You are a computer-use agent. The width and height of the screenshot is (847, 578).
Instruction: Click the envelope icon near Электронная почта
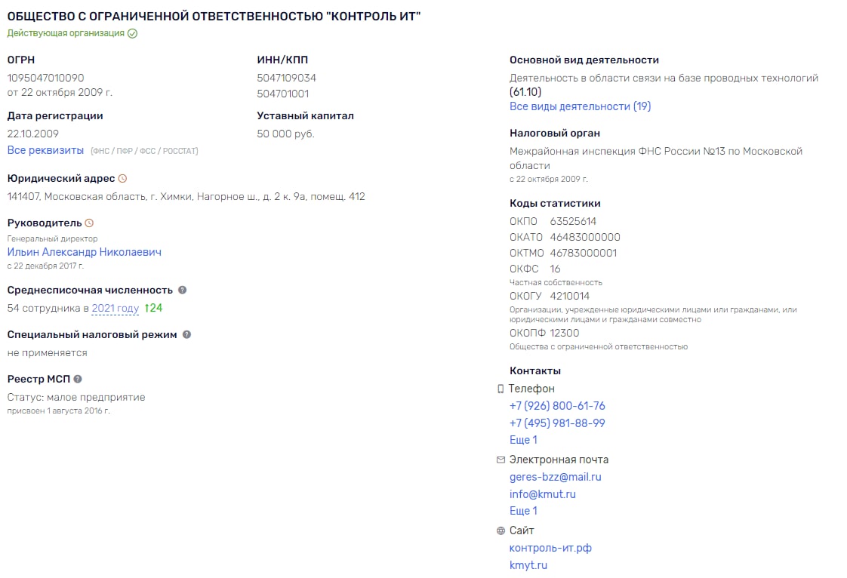[500, 460]
